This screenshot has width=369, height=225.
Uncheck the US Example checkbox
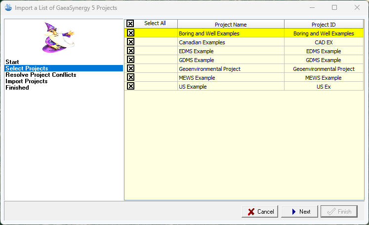tap(130, 86)
